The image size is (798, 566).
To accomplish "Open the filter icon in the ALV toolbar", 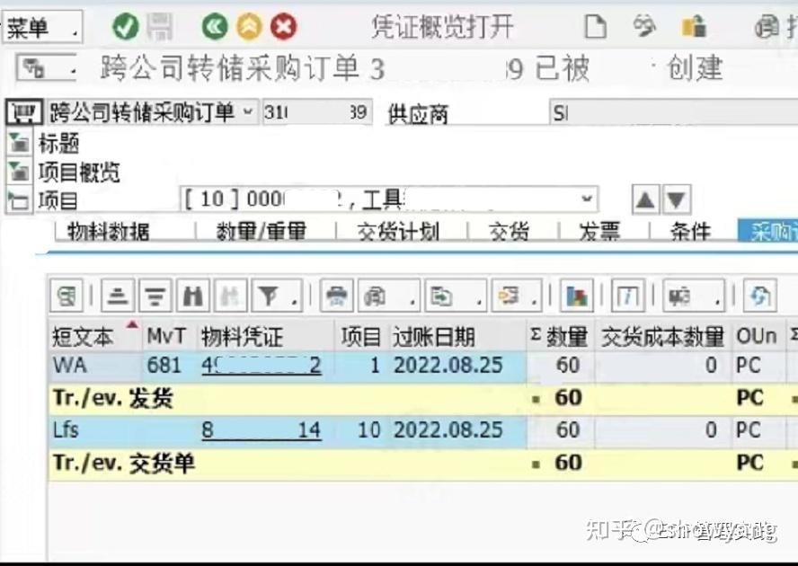I will [x=263, y=295].
